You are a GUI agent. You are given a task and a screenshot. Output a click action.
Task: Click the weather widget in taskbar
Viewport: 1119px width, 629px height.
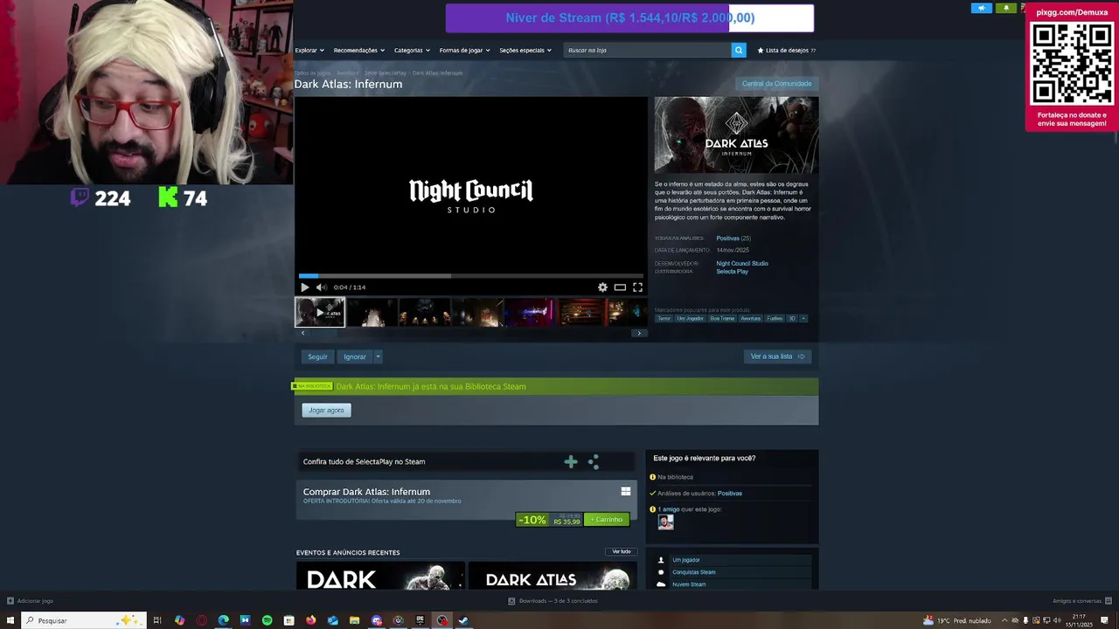pos(957,620)
